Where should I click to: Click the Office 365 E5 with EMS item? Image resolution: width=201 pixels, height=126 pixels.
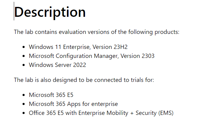101,113
